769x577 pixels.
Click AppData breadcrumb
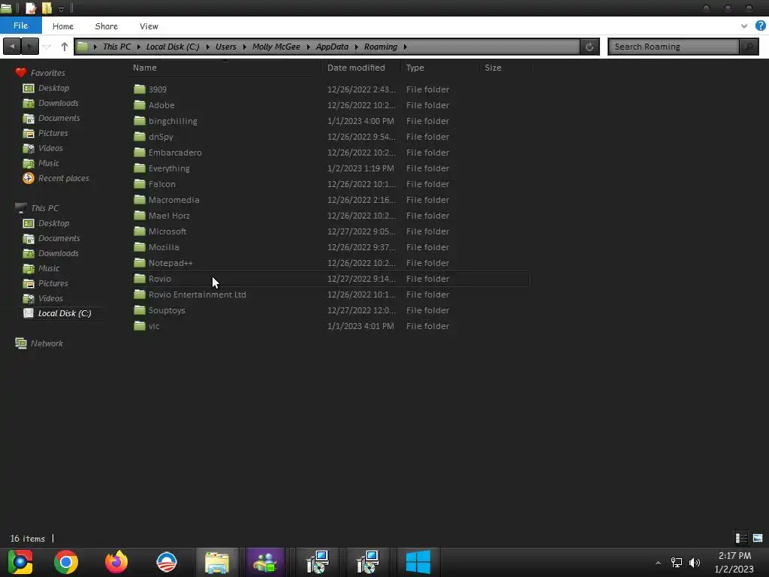332,47
